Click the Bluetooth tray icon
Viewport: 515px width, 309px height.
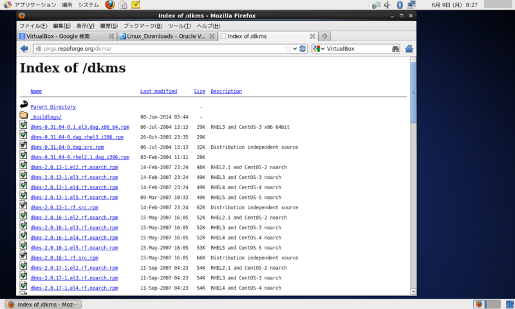pyautogui.click(x=400, y=5)
